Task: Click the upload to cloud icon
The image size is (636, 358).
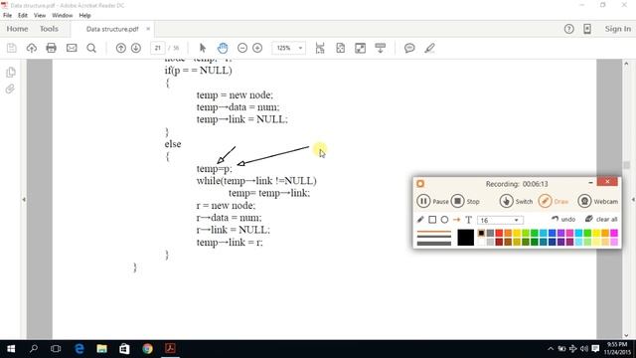Action: click(x=31, y=48)
